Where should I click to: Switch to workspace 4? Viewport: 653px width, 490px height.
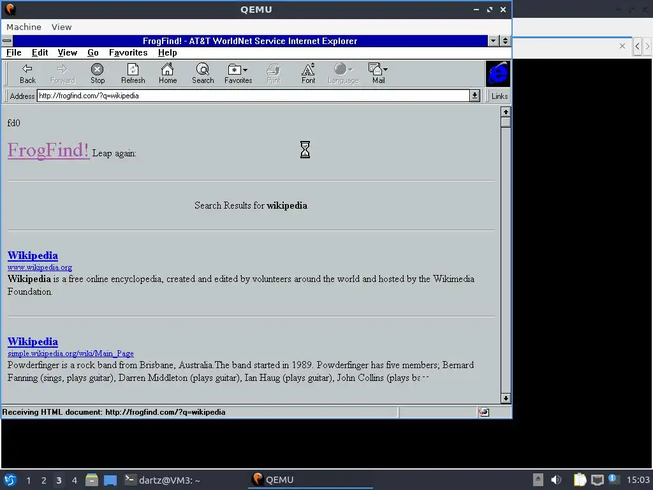[75, 480]
